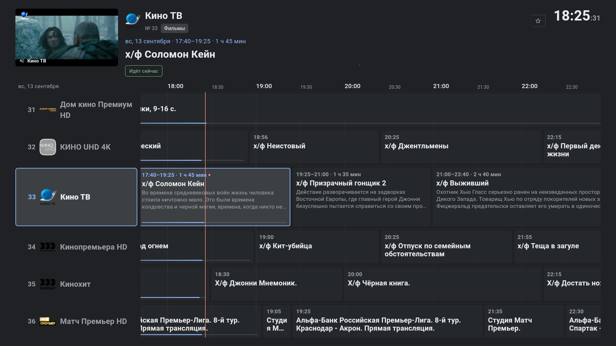The width and height of the screenshot is (616, 346).
Task: Select the current program ending 'огнем' on Кинопремьера HD
Action: click(x=197, y=247)
